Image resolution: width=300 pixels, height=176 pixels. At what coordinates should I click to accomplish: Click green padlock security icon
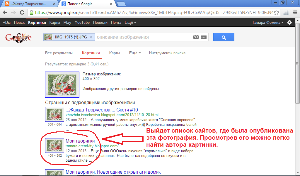pos(31,13)
